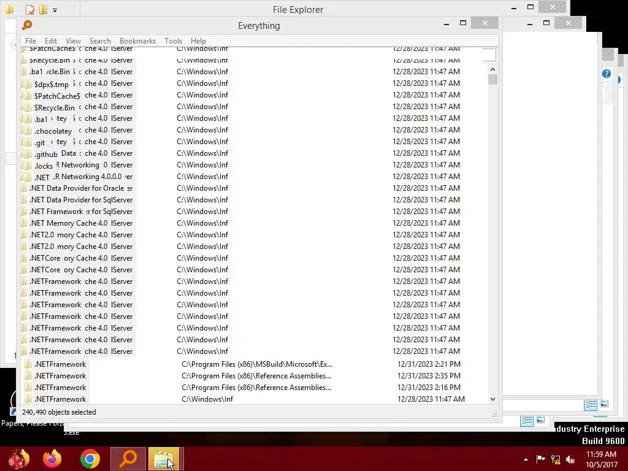
Task: Click the network warning tray icon
Action: click(556, 459)
